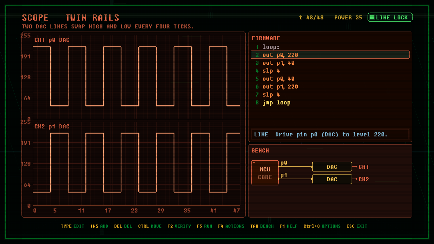Image resolution: width=434 pixels, height=244 pixels.
Task: Click time axis label 47
Action: coord(237,211)
